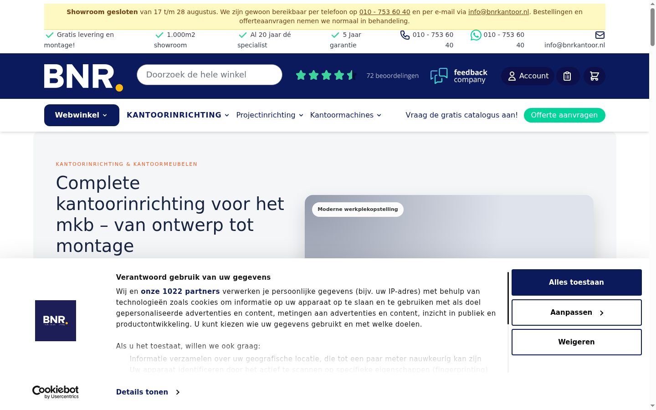Click the Moderne werkplekopstelling image label

[x=358, y=210]
